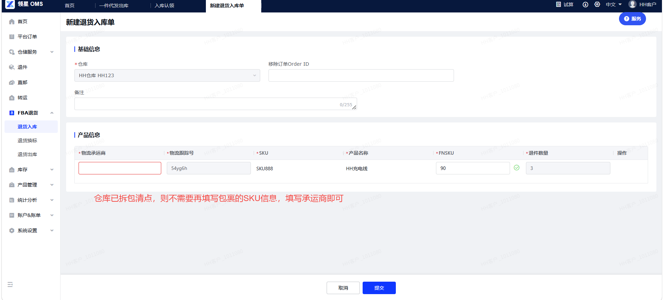This screenshot has height=300, width=664.
Task: Click the 统计分析 sidebar icon
Action: pyautogui.click(x=12, y=200)
